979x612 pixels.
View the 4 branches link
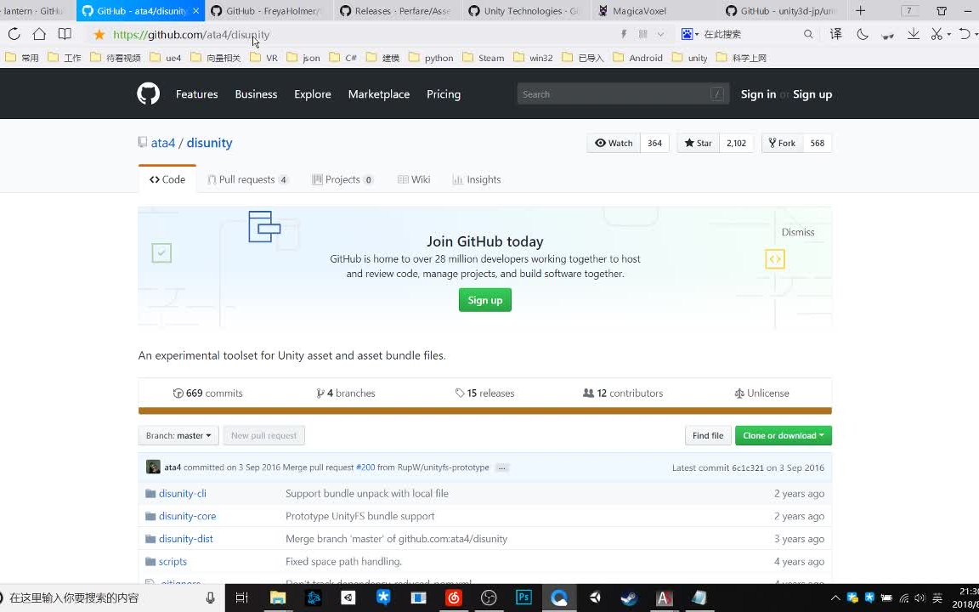coord(346,393)
